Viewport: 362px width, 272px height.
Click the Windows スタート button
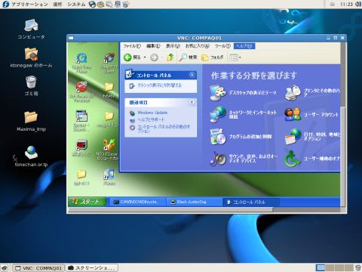87,202
